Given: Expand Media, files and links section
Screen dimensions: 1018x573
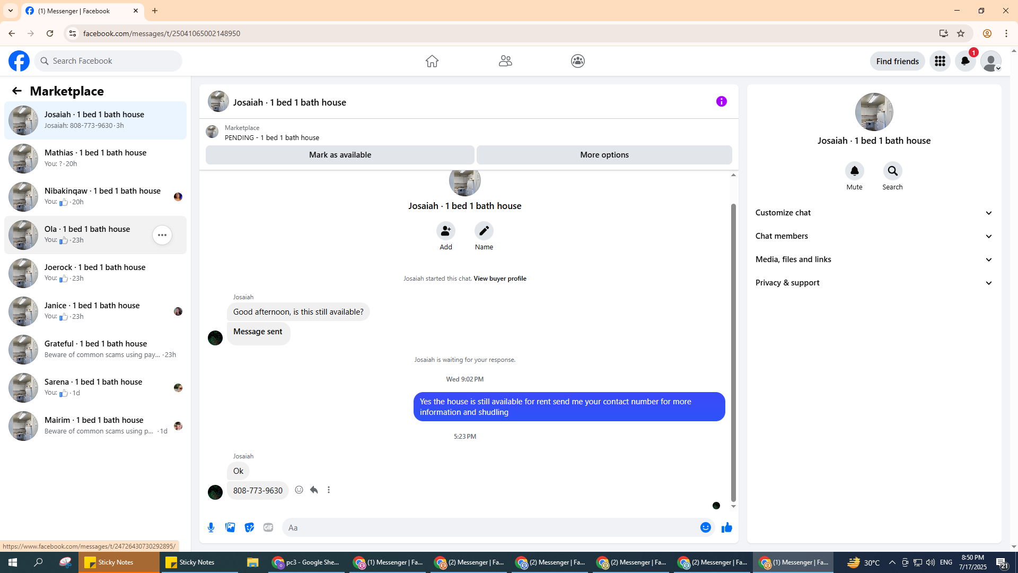Looking at the screenshot, I should [x=874, y=259].
